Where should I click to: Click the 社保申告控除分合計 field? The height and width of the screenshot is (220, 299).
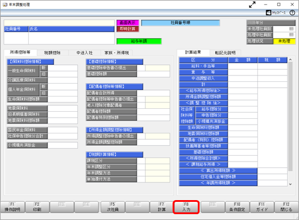(x=63, y=136)
